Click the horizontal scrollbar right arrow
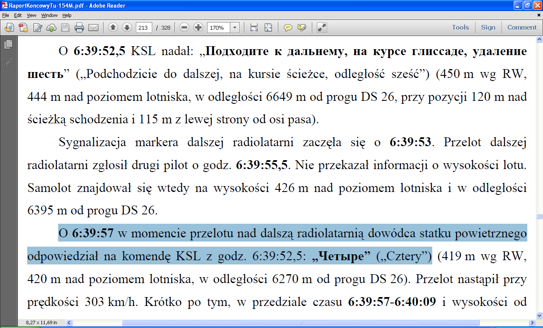543x328 pixels. [x=532, y=322]
